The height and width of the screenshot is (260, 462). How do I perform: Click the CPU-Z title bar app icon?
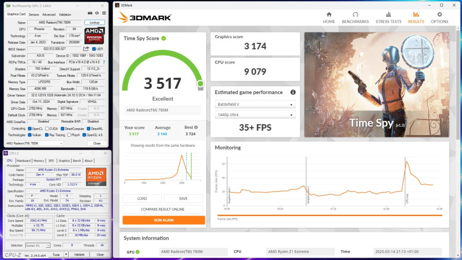point(6,153)
